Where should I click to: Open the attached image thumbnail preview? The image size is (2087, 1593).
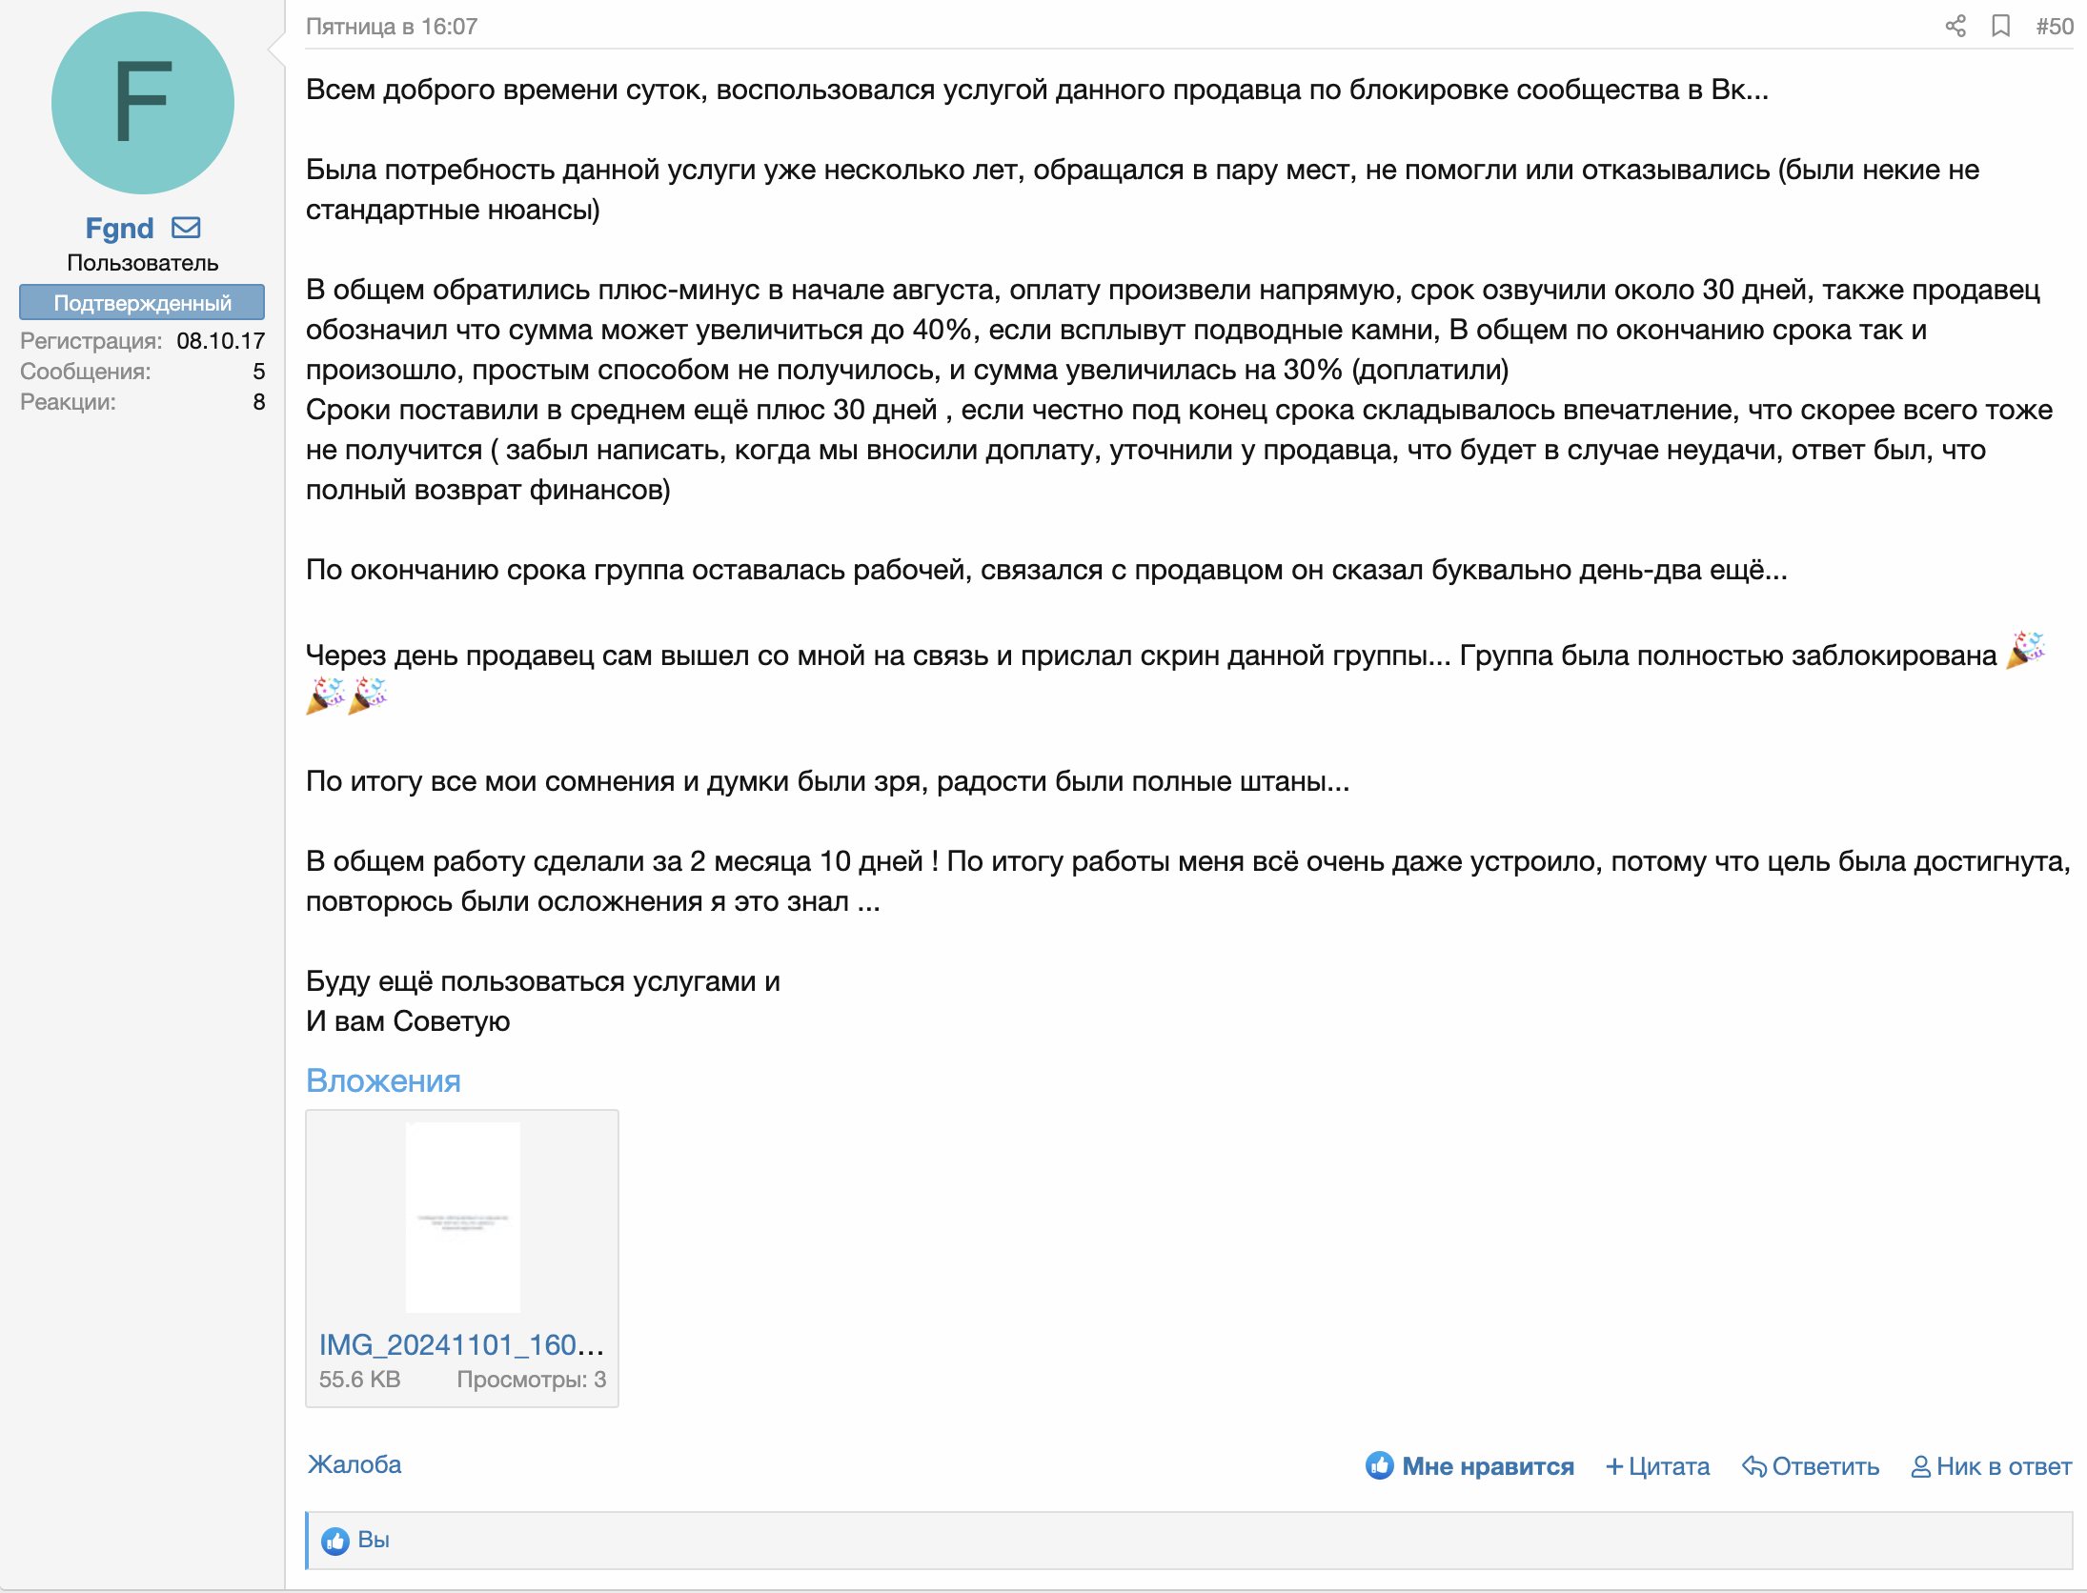462,1218
